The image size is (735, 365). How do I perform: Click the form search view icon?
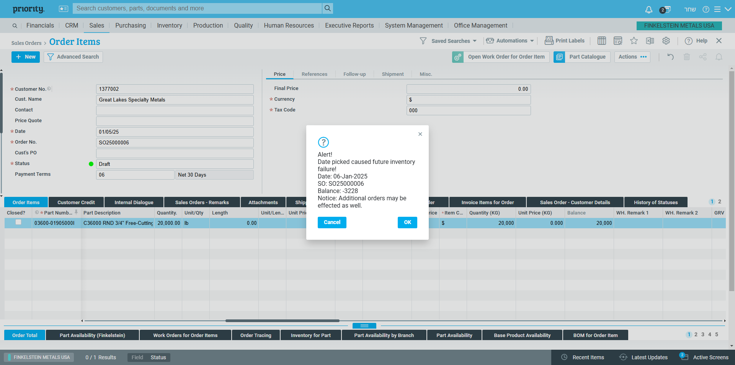tap(618, 41)
